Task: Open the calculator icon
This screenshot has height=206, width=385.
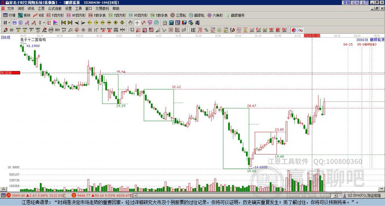Action: click(x=171, y=23)
